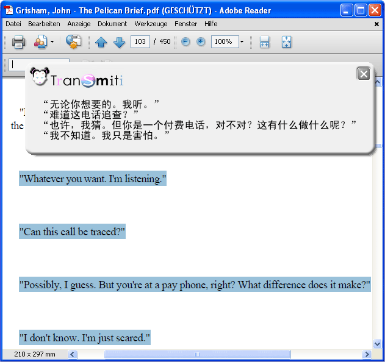385x362 pixels.
Task: Expand the collaborate dropdown arrow
Action: pos(52,42)
